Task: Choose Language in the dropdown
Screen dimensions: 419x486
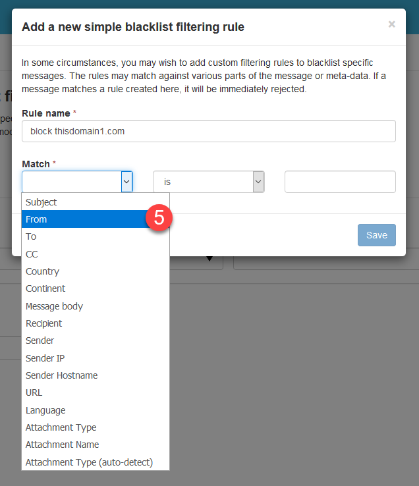Action: pyautogui.click(x=45, y=410)
